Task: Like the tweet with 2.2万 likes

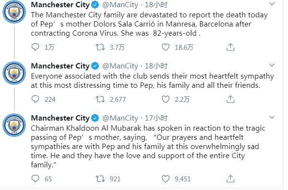Action: pos(165,99)
